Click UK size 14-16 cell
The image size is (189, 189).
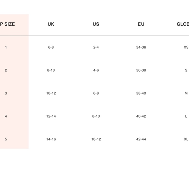click(x=51, y=139)
